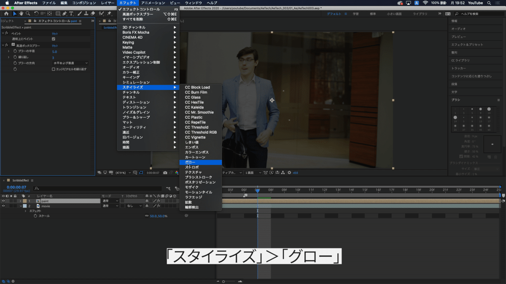506x284 pixels.
Task: Open the ブラシ panel menu icon
Action: coord(498,100)
